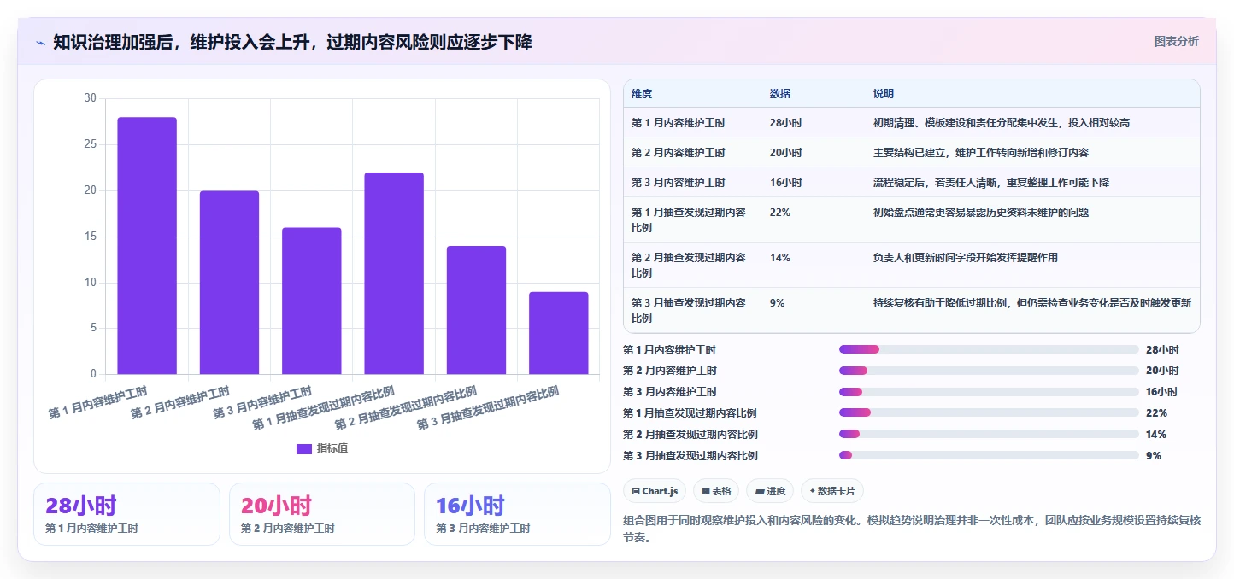1234x579 pixels.
Task: Click the chart bar for 第 2 月抽查发现过期内容比例
Action: click(476, 310)
